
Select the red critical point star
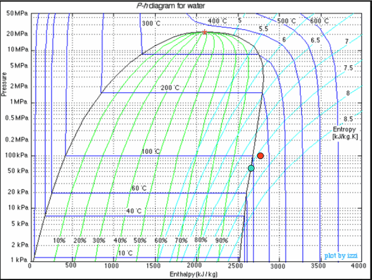pos(205,32)
